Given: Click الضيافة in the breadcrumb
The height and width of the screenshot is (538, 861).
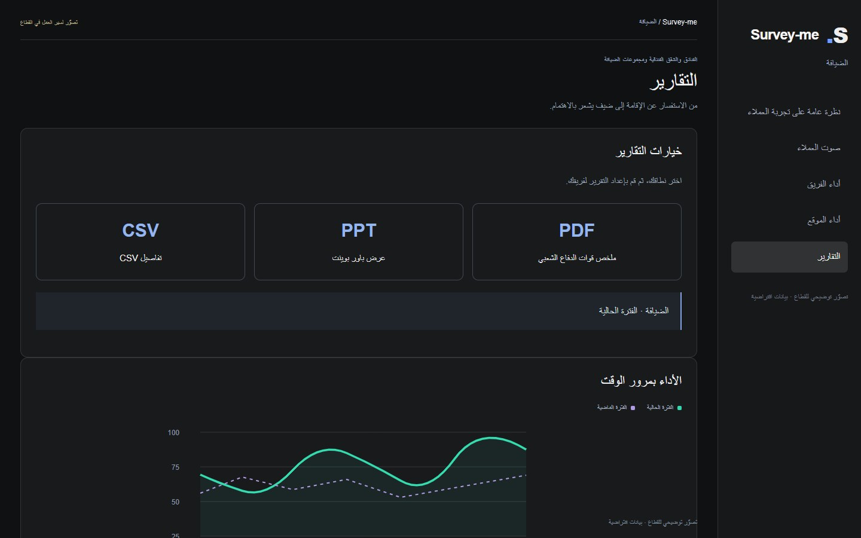Looking at the screenshot, I should coord(648,22).
